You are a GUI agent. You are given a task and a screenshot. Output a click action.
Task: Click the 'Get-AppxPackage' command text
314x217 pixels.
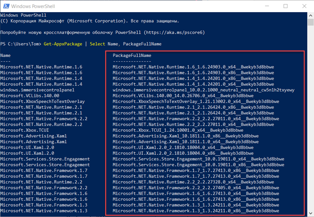63,44
